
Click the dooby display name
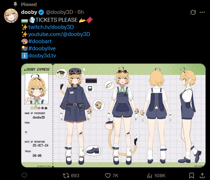pos(29,12)
